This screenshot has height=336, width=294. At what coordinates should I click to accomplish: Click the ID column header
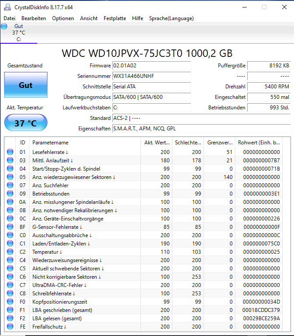pos(22,143)
